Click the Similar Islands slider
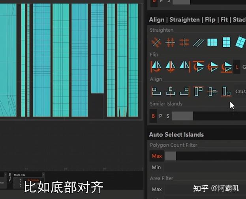 (209, 116)
